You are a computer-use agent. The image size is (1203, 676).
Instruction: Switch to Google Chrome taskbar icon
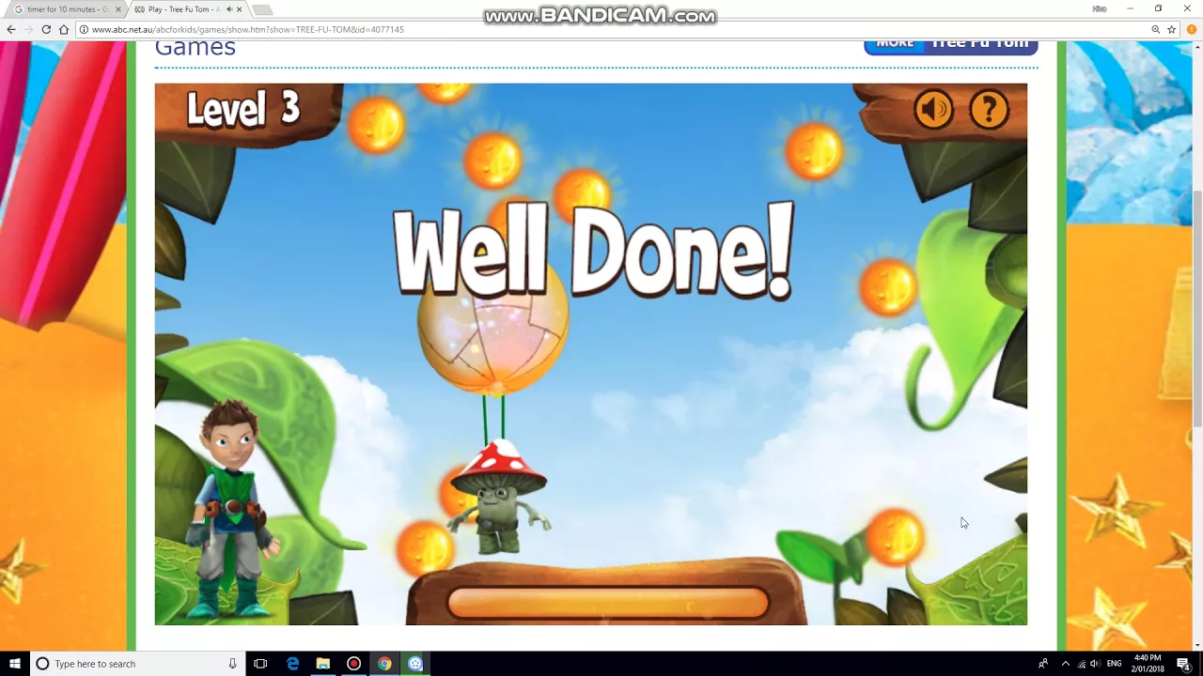[x=384, y=664]
